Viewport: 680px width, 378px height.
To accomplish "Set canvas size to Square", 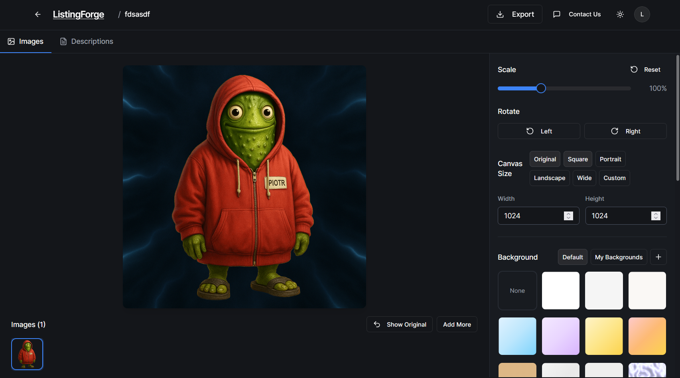I will (578, 159).
